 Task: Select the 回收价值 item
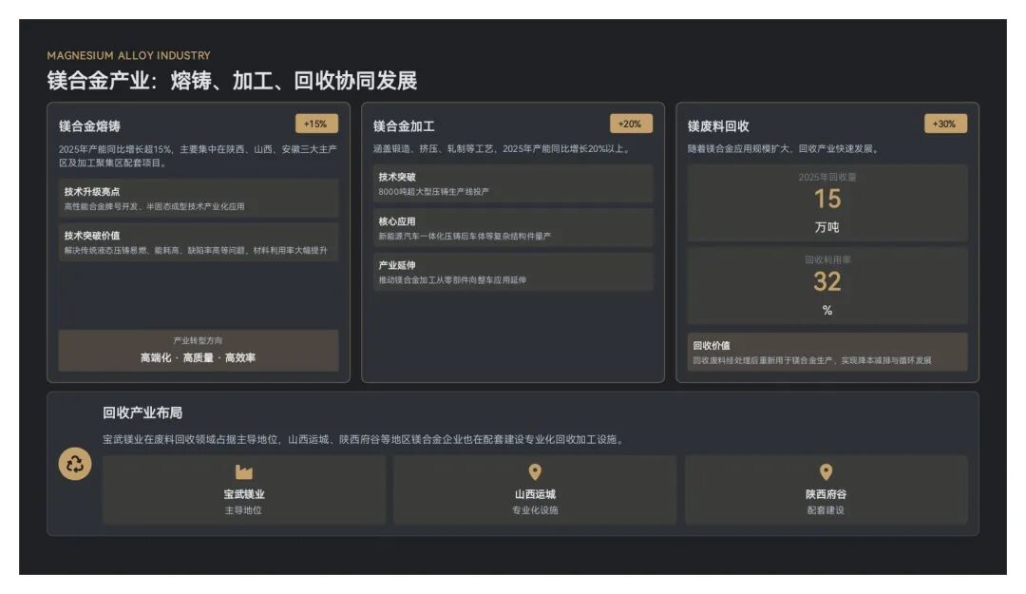click(827, 352)
